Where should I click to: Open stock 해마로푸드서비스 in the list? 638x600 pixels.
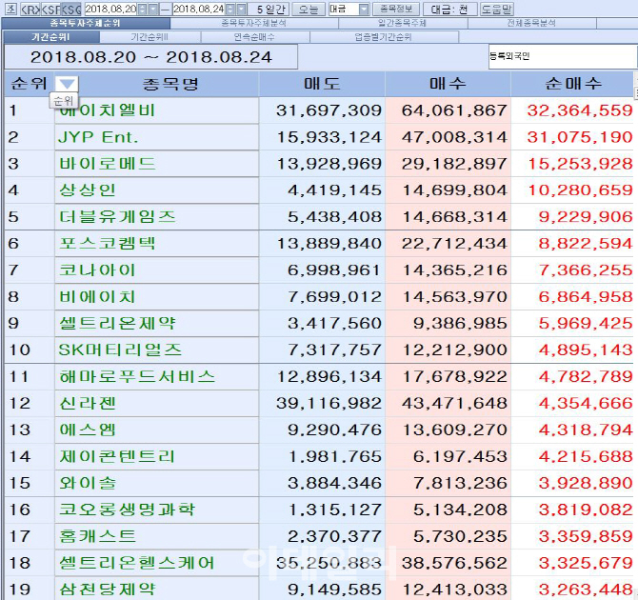156,376
